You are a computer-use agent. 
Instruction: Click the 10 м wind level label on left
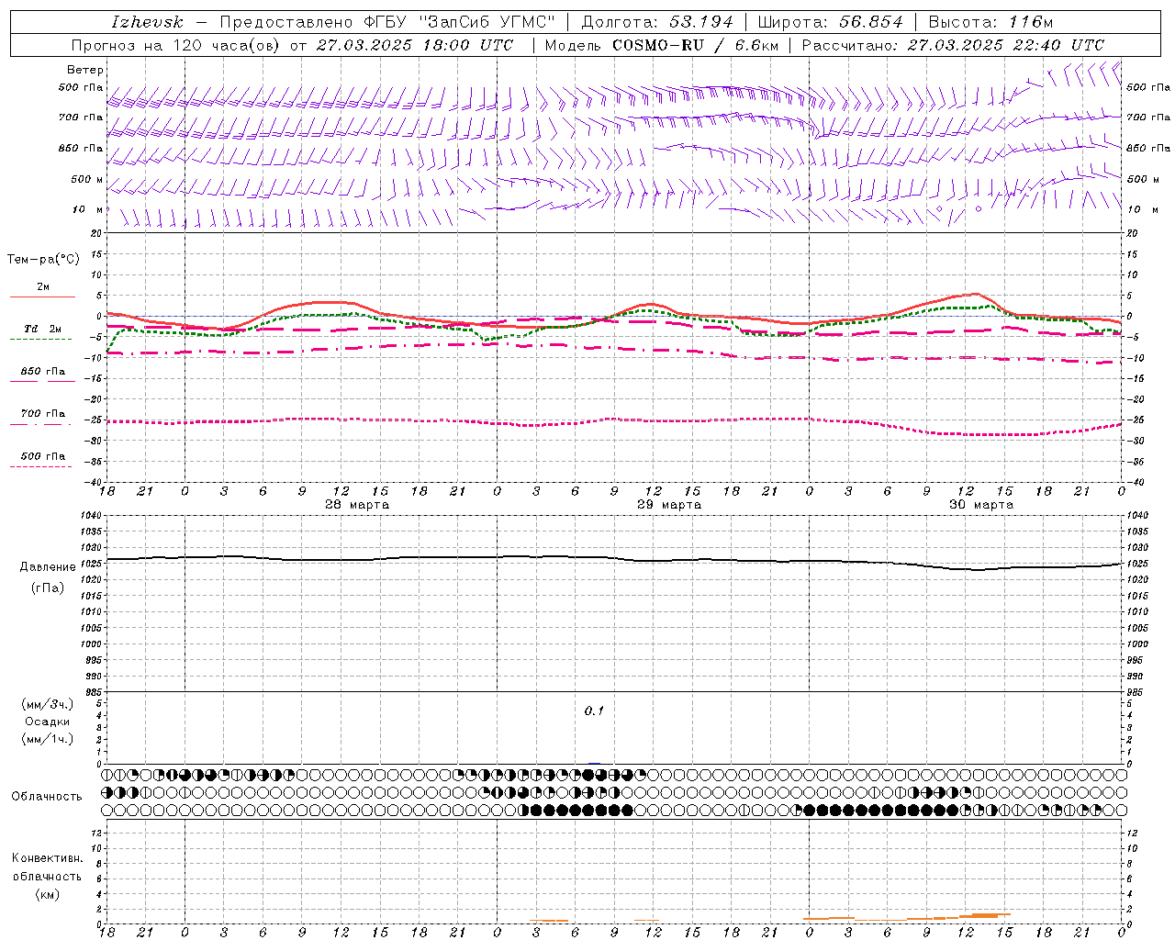(x=88, y=210)
